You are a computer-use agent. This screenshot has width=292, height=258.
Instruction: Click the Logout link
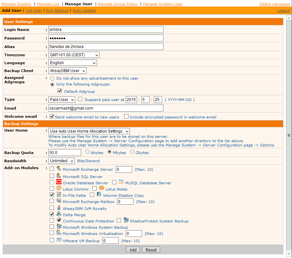(x=283, y=11)
